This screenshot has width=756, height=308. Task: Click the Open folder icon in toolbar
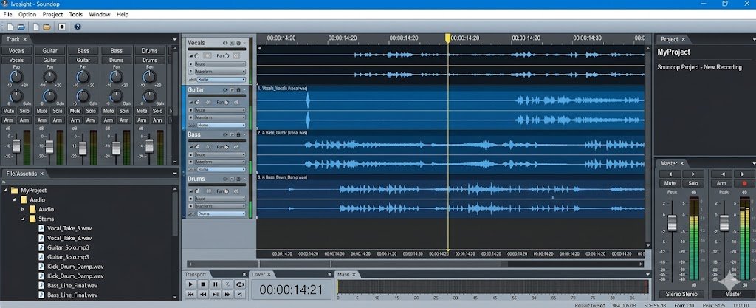(21, 27)
